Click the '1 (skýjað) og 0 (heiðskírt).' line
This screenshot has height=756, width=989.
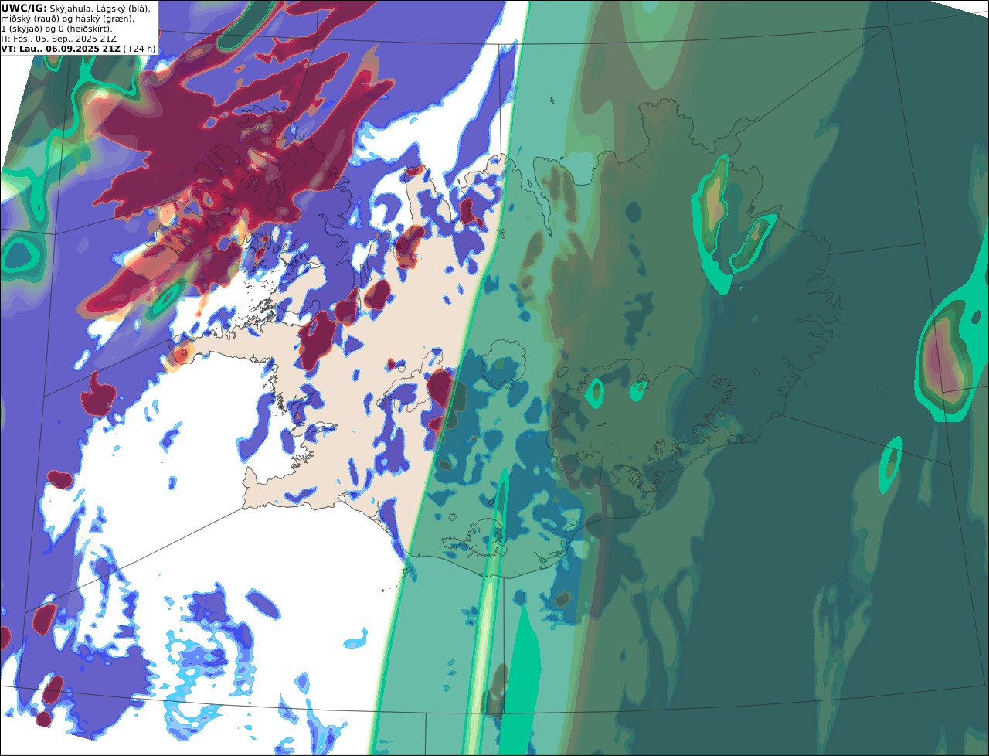tap(56, 28)
